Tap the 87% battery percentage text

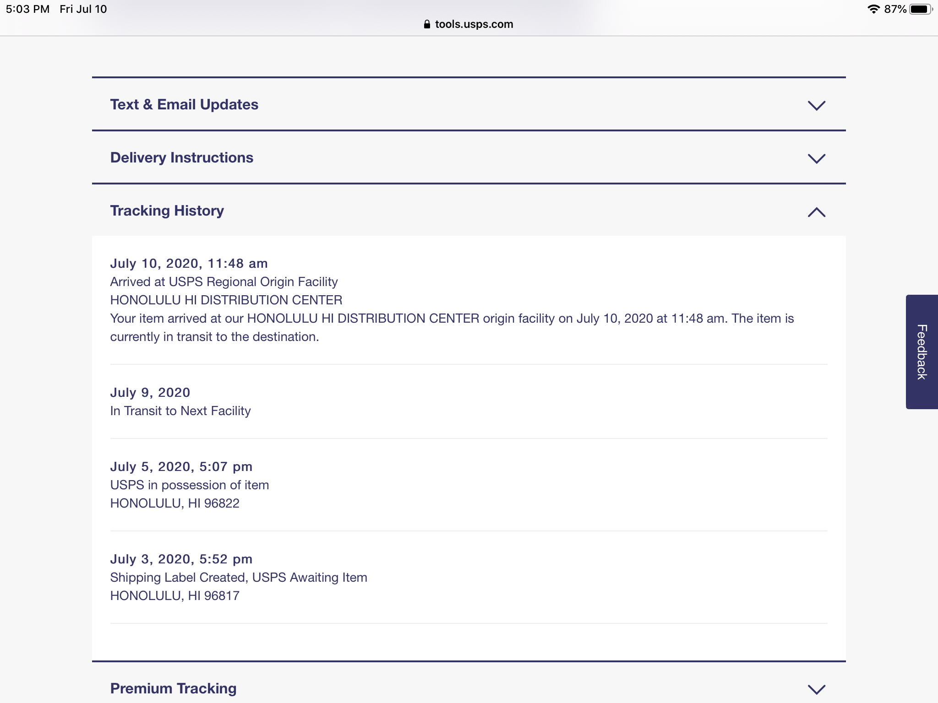[x=895, y=9]
